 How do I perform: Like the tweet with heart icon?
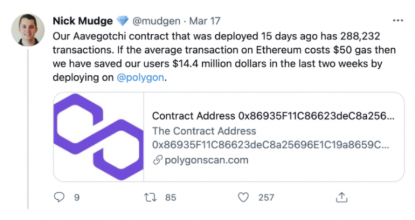pyautogui.click(x=243, y=197)
